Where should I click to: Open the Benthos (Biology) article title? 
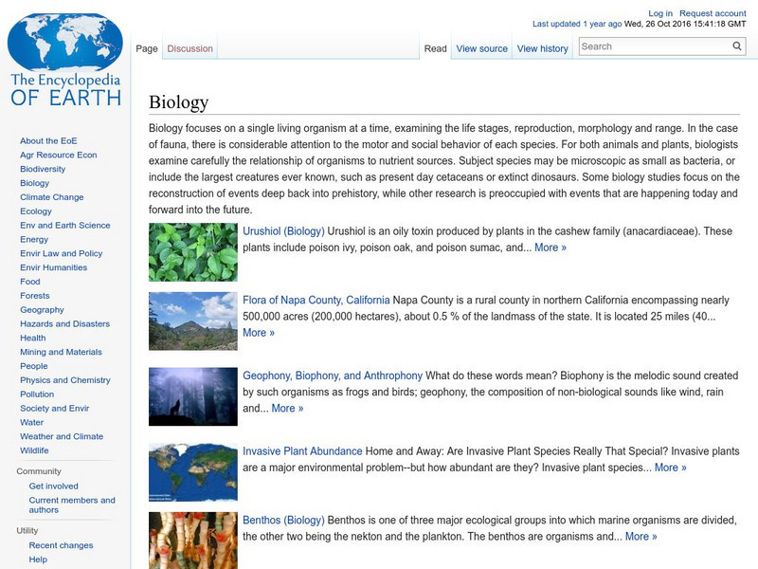pyautogui.click(x=283, y=520)
